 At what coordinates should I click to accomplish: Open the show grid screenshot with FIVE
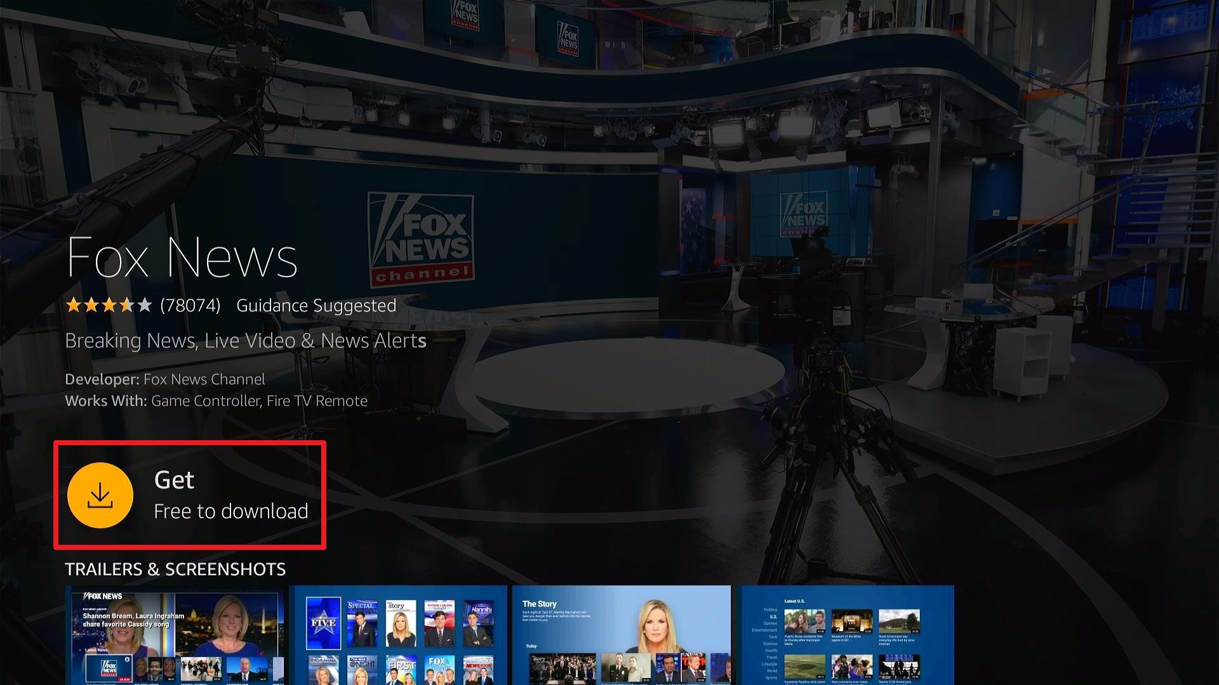coord(398,635)
